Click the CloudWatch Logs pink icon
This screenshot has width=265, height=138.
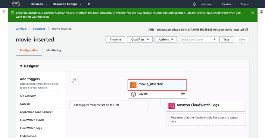tap(172, 106)
